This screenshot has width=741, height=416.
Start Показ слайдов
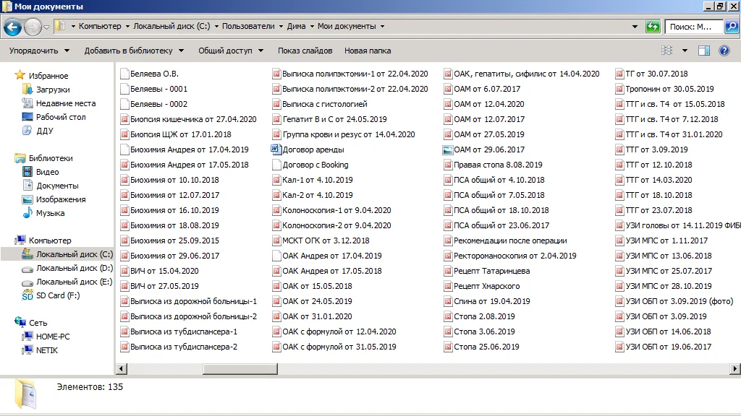[305, 51]
